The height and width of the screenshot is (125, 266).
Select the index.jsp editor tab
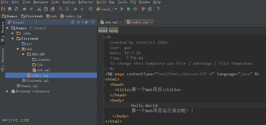(139, 22)
